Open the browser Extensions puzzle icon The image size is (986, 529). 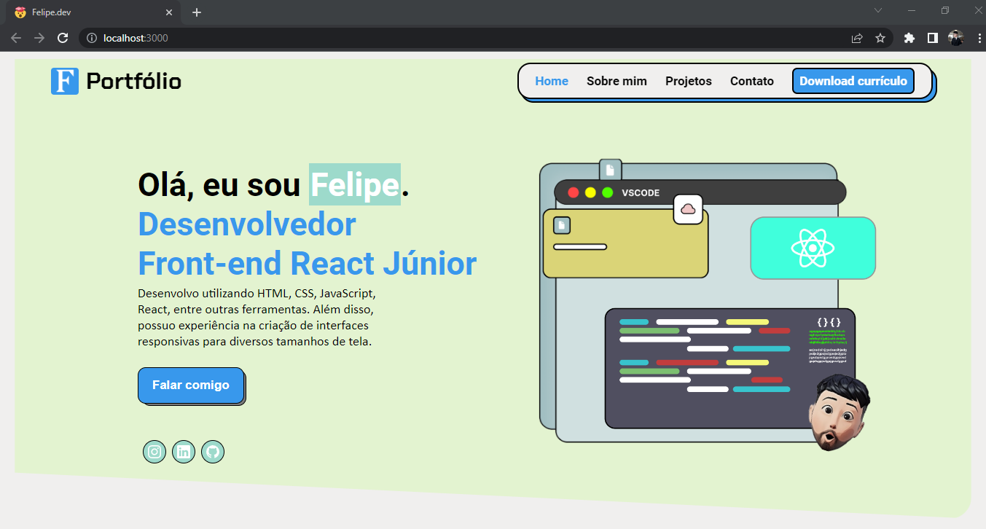(x=909, y=37)
